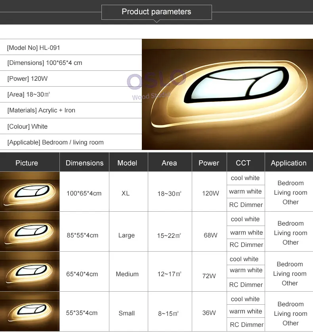
Task: Click the Dimensions 100*65*4 cm spec line
Action: pyautogui.click(x=71, y=63)
